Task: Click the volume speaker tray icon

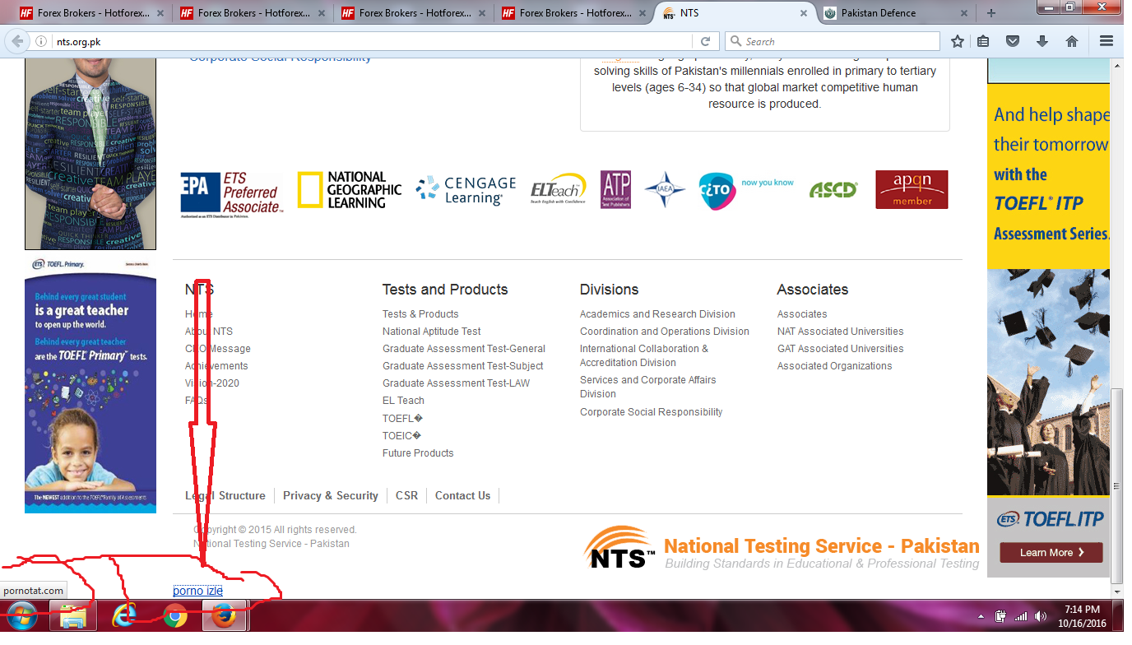Action: (1041, 616)
